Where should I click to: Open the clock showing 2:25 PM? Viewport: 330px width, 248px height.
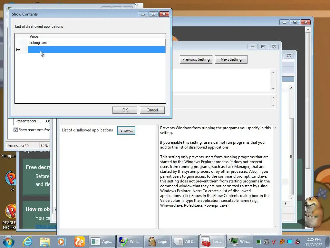pyautogui.click(x=314, y=242)
